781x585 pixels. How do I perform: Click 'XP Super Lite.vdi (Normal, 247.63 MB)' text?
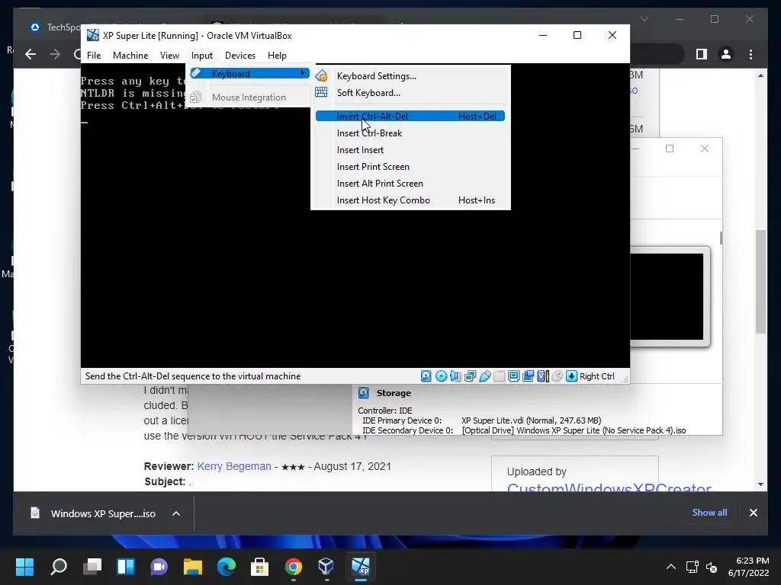point(531,420)
